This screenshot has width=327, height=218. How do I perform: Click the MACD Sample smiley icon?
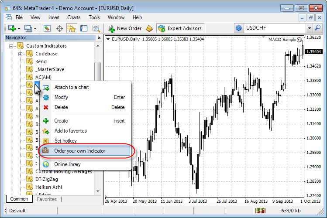pos(299,40)
